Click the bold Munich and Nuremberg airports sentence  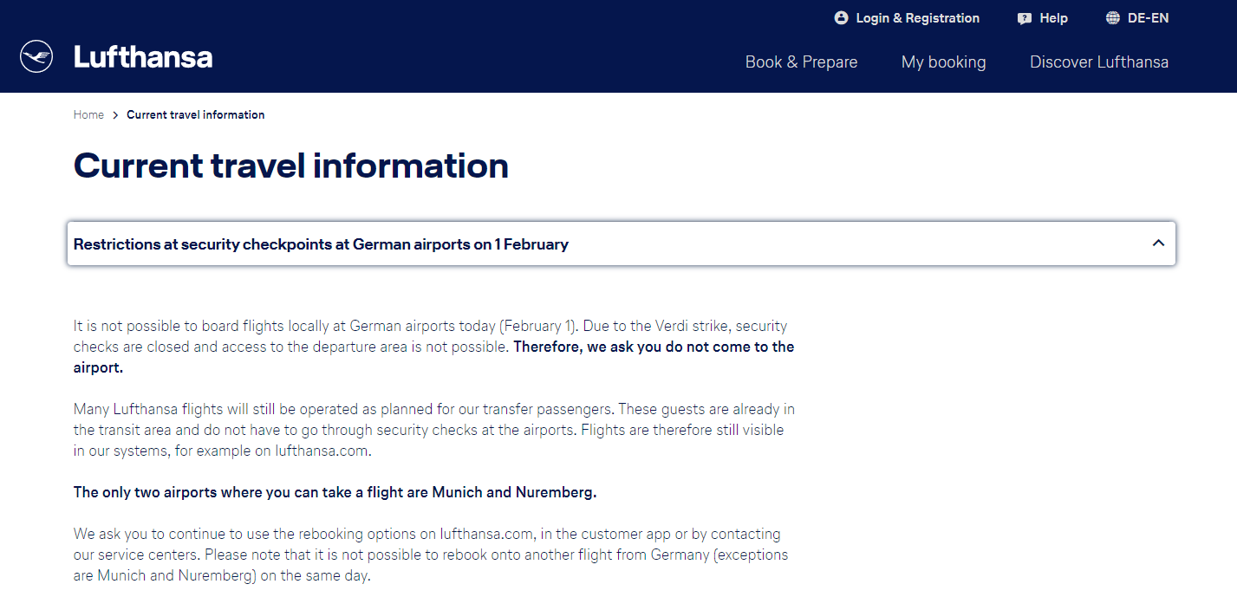coord(335,492)
